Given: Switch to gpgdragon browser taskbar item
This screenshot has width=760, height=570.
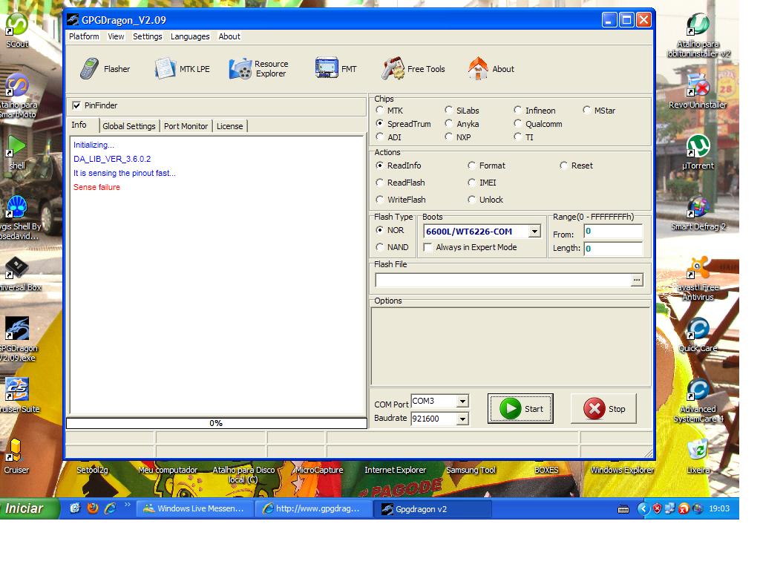Looking at the screenshot, I should (314, 508).
